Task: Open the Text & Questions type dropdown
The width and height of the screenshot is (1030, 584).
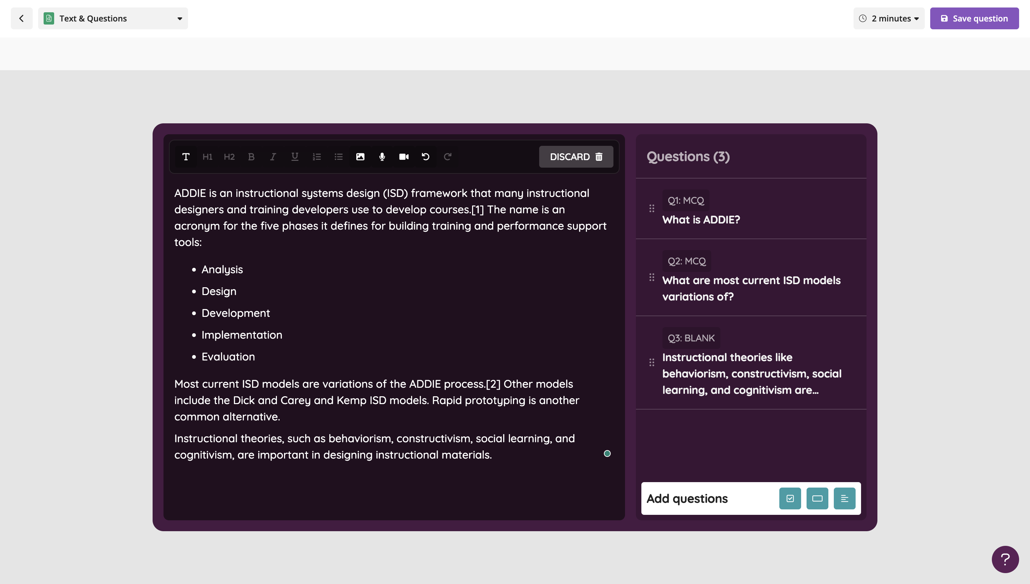Action: [113, 18]
